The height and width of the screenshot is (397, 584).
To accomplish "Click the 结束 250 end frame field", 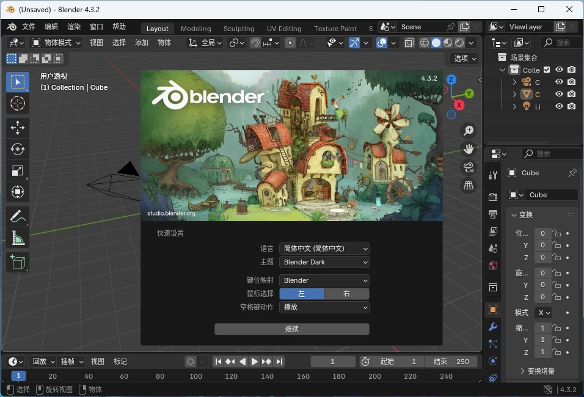I will tap(451, 362).
